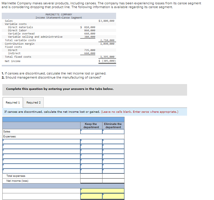Viewport: 214px width, 200px height.
Task: Select Total expenses Keep the department cell
Action: [x=91, y=176]
